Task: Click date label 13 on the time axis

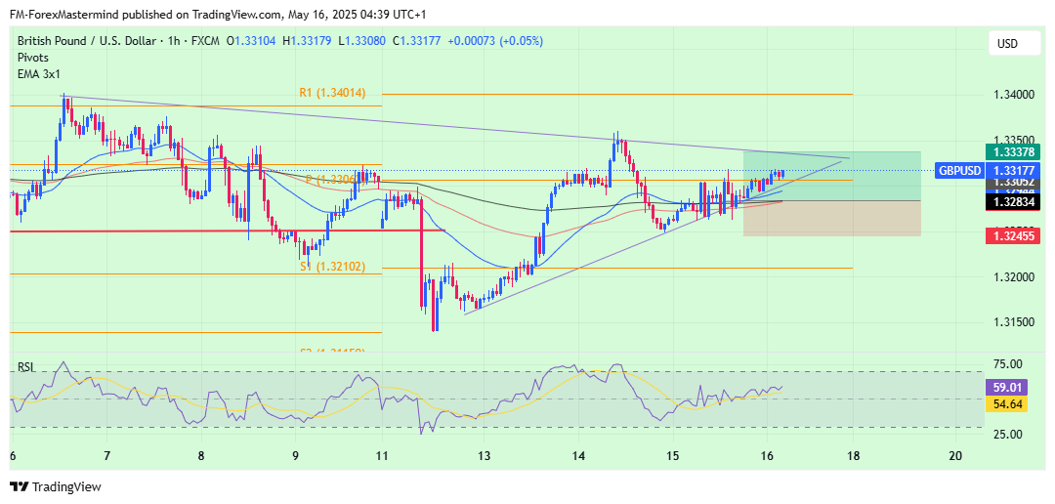Action: click(x=484, y=456)
